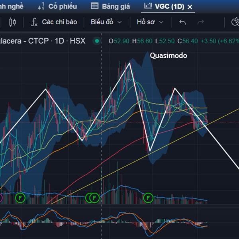Click the +3.50 price change value
Screen dimensions: 239x239
208,41
